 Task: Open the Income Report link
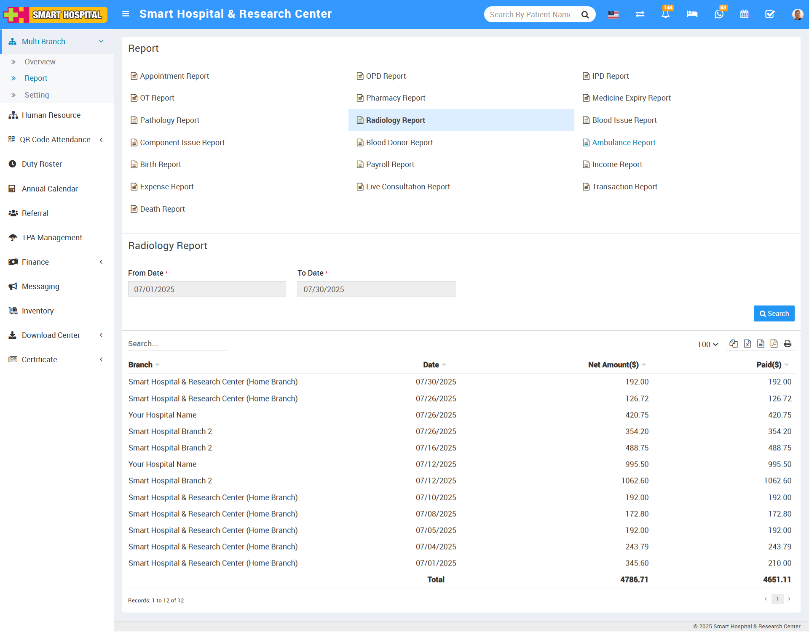613,165
